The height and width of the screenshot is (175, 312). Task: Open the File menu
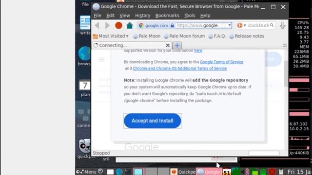(x=97, y=16)
